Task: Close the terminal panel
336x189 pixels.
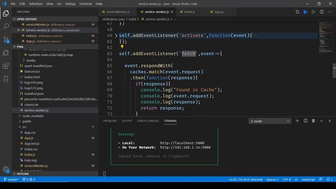Action: [x=330, y=121]
